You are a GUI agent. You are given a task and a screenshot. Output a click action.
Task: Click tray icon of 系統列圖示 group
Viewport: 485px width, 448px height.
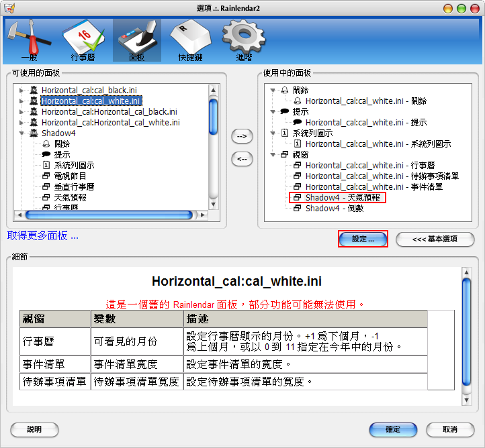pyautogui.click(x=285, y=133)
